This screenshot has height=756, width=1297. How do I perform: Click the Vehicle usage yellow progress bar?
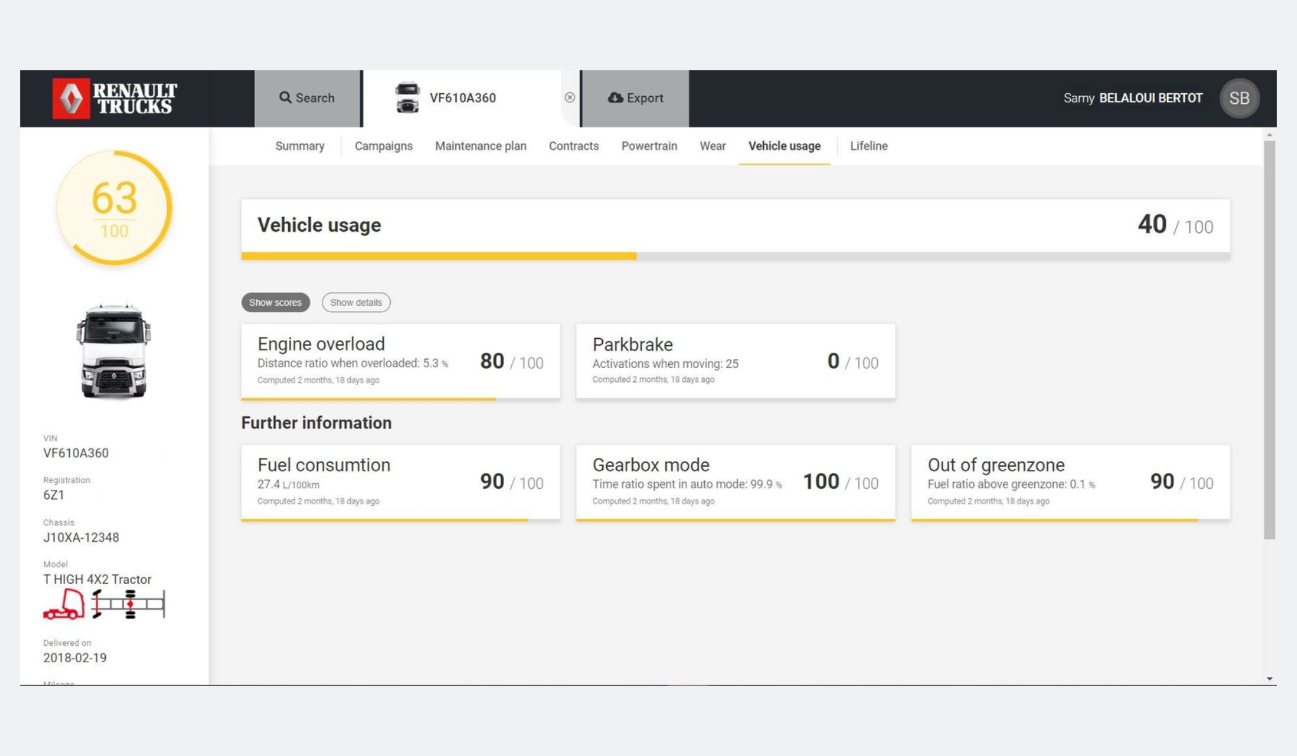click(438, 256)
